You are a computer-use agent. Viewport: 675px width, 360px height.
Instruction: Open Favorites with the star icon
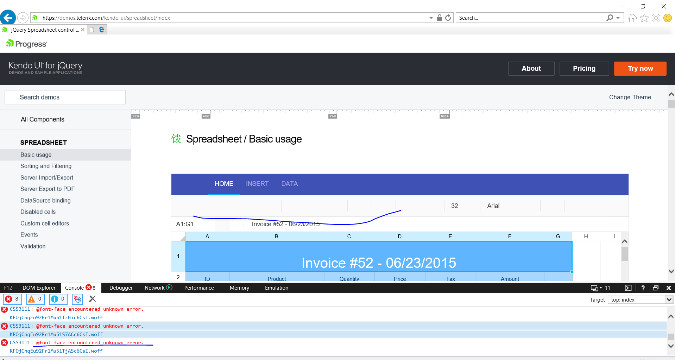tap(644, 18)
